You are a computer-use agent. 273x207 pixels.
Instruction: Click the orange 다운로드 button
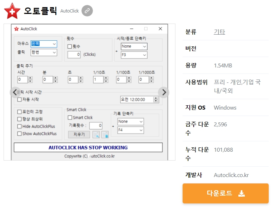point(225,193)
